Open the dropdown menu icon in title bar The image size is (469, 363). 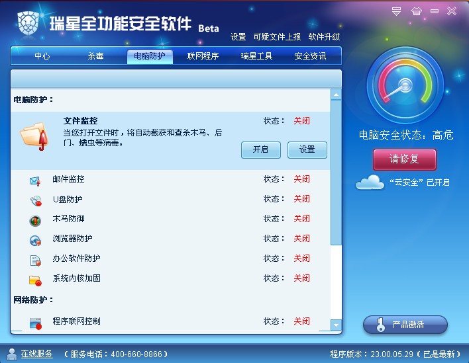[x=396, y=11]
